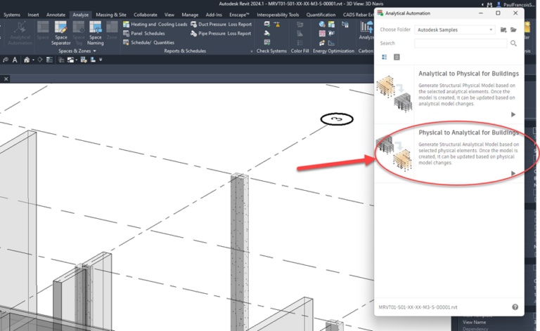Open the Interoperability Tools tab

278,15
